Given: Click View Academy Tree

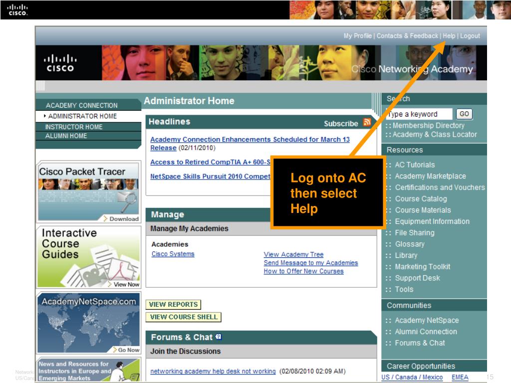Looking at the screenshot, I should 293,254.
